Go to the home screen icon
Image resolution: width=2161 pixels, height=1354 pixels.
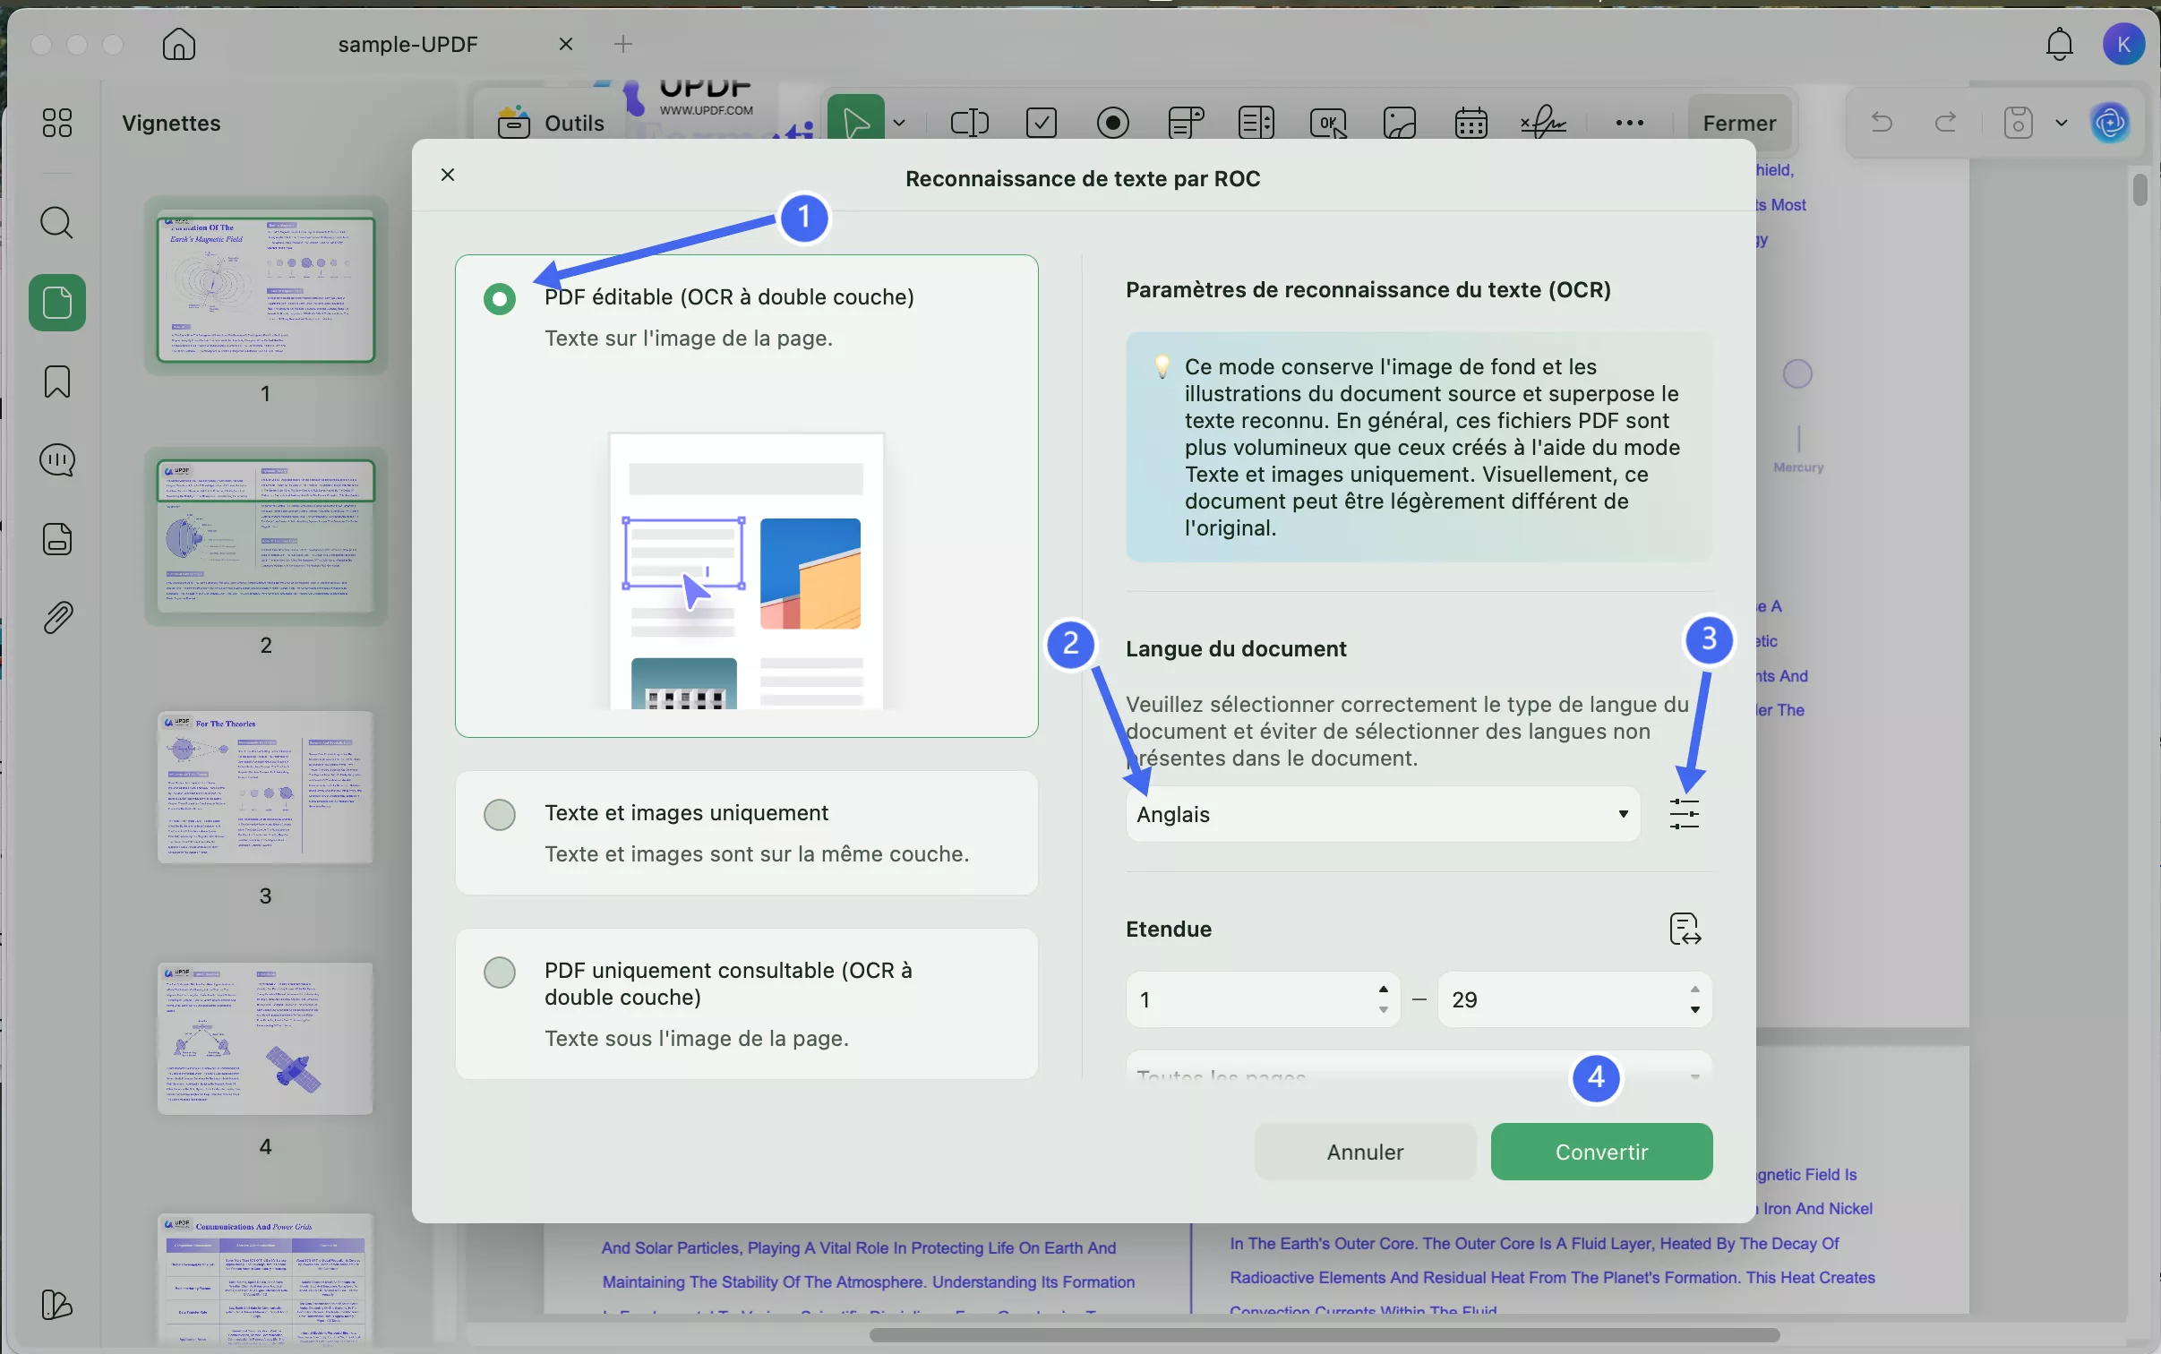point(178,44)
